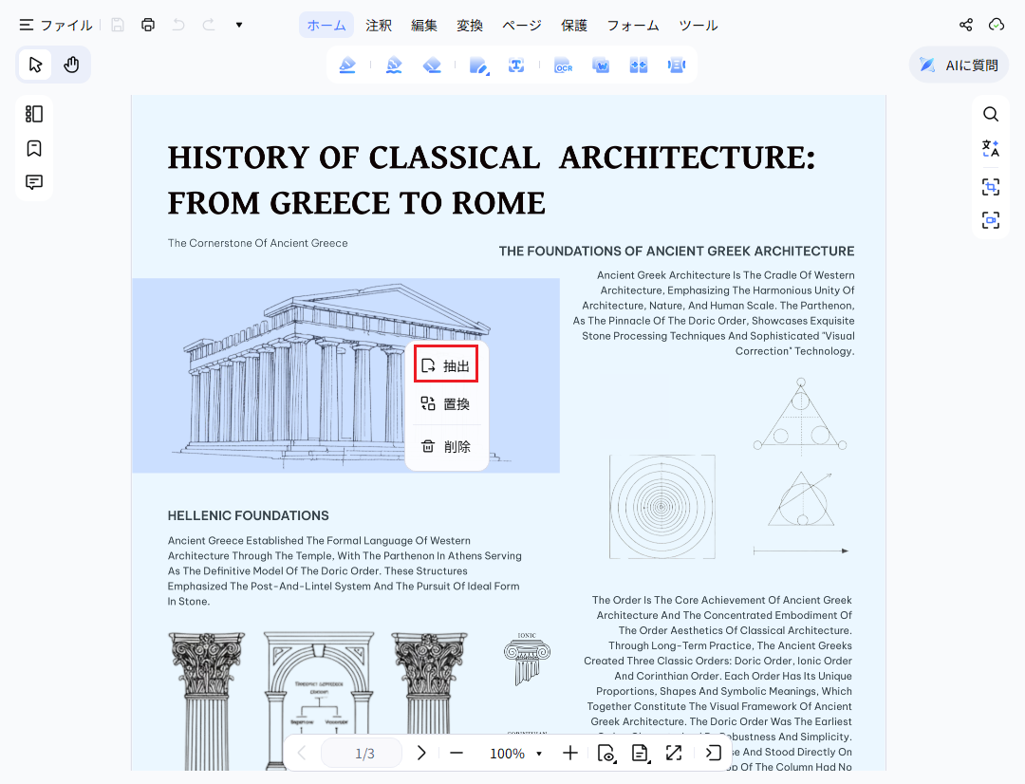Viewport: 1025px width, 784px height.
Task: Click the concentric circles diagram
Action: 662,507
